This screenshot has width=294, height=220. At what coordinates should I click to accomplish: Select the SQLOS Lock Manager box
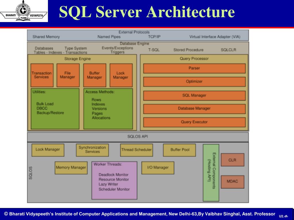48,150
